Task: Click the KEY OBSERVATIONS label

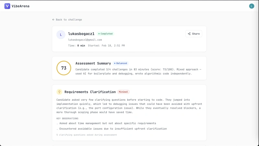Action: point(67,118)
